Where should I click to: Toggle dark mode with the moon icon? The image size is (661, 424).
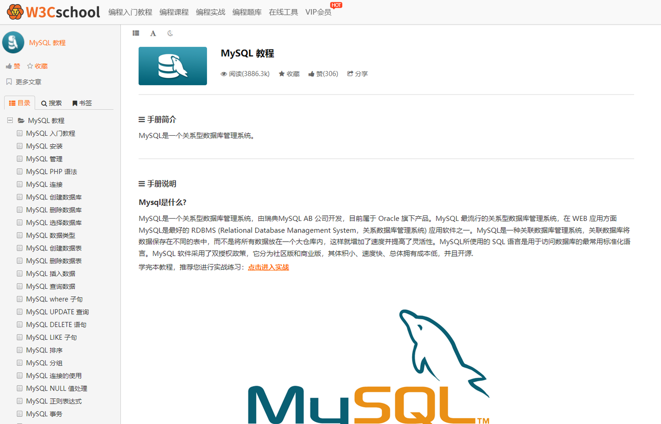170,33
